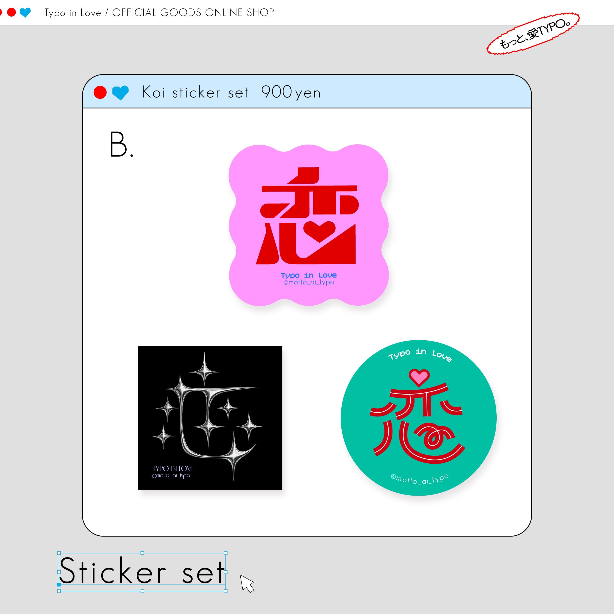Select the green round Koi sticker

[419, 418]
